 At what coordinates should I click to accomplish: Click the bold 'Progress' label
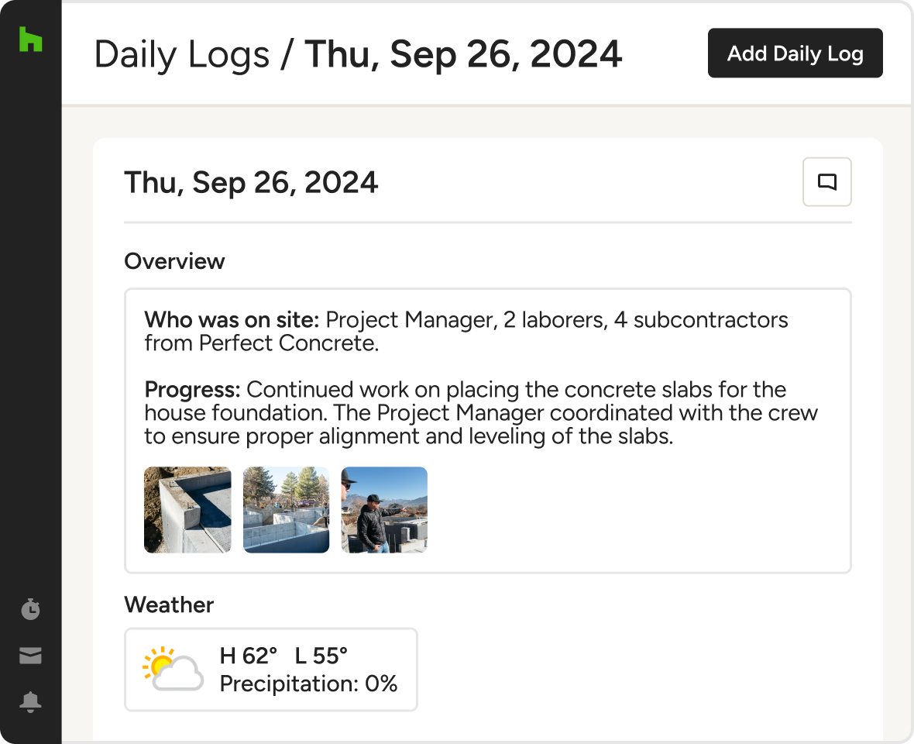click(x=192, y=389)
